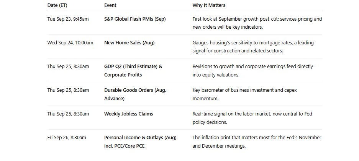Click GDP Q2 (Third Estimate) & Corporate Profits
359x161 pixels.
click(133, 71)
